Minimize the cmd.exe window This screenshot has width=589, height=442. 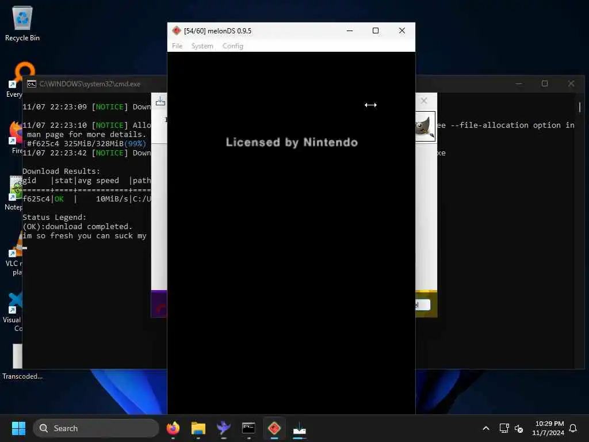click(519, 84)
